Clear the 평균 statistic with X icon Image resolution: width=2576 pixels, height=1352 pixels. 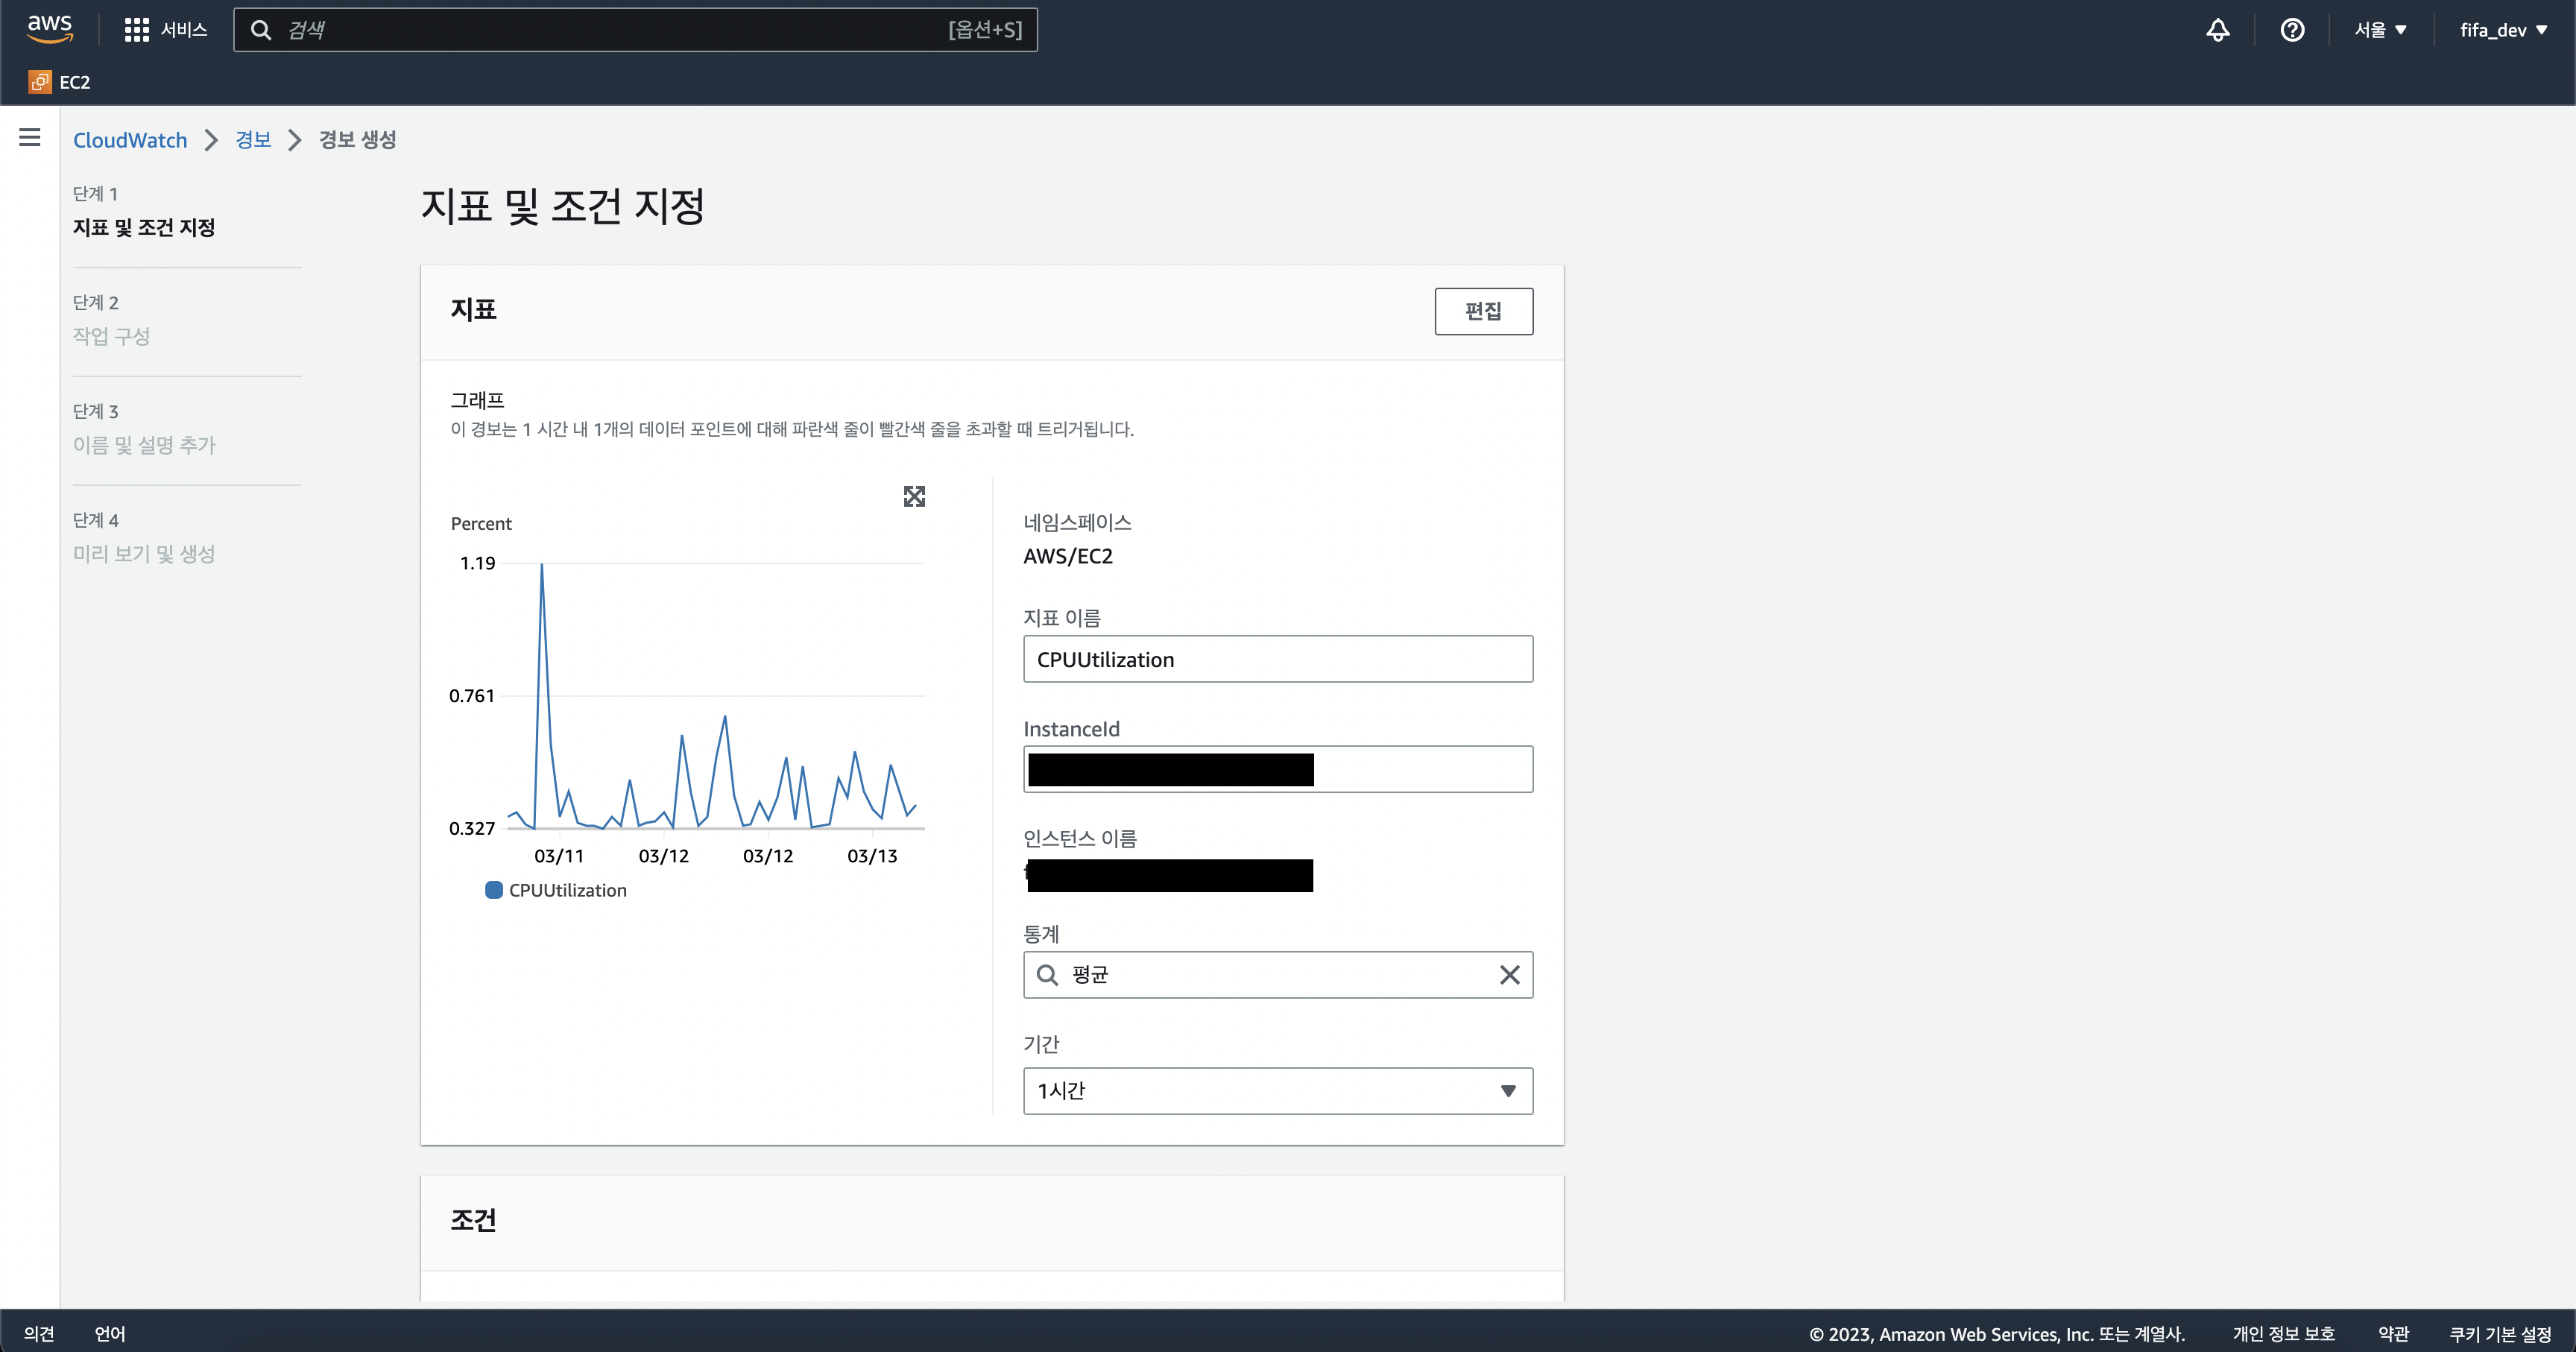tap(1509, 975)
